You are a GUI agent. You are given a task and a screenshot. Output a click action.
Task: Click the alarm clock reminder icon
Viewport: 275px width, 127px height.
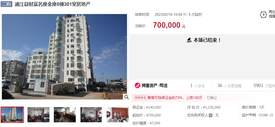click(263, 15)
